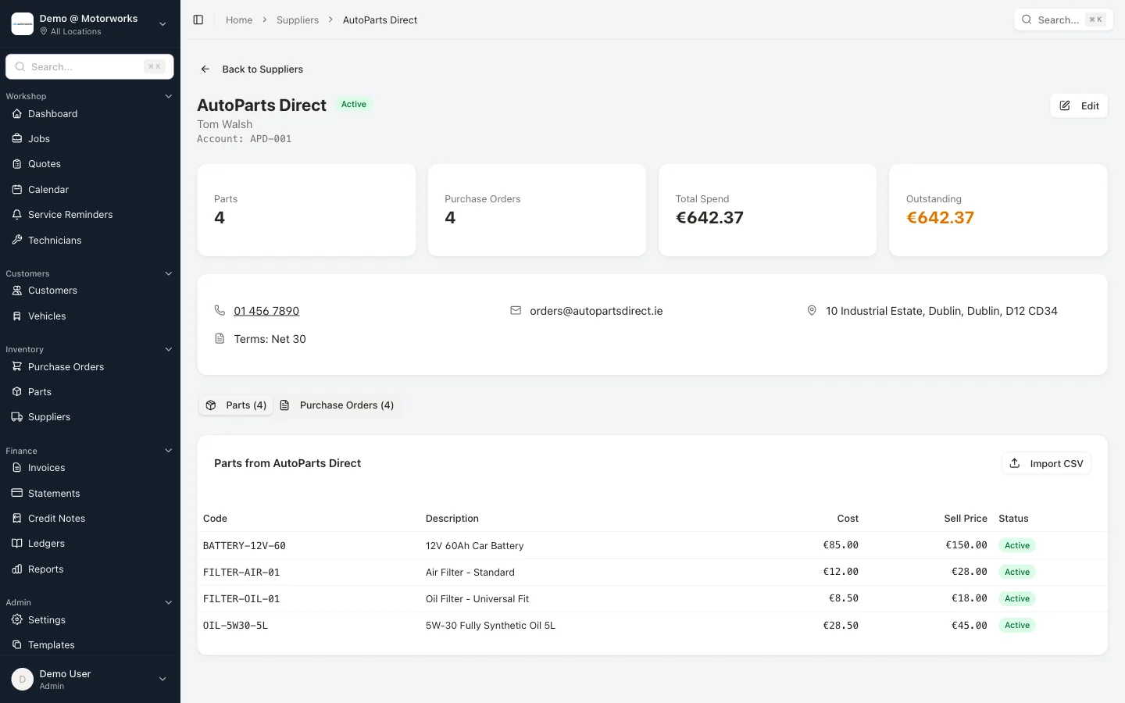Screen dimensions: 1125x703
Task: Select the Jobs icon in the sidebar
Action: click(16, 138)
